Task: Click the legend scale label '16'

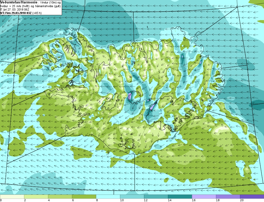Action: point(194,200)
